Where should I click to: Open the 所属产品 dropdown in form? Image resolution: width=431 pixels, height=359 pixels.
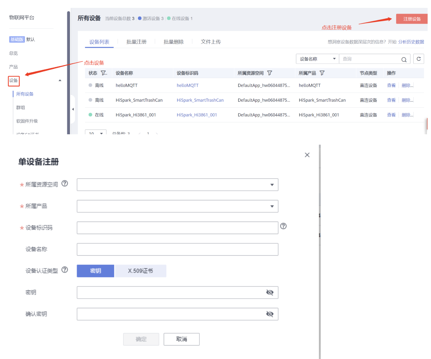[x=177, y=206]
